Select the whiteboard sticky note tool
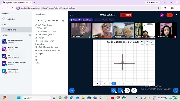The image size is (180, 101). (133, 84)
